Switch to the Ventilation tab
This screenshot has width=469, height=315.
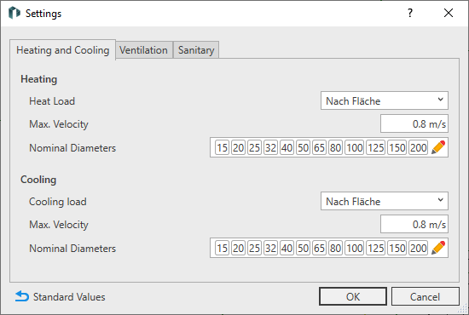click(x=143, y=50)
